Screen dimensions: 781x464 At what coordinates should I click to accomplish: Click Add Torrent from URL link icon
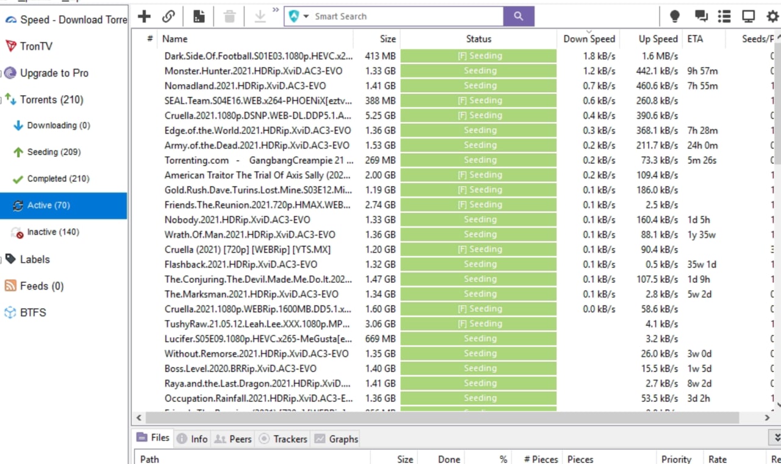(x=169, y=16)
